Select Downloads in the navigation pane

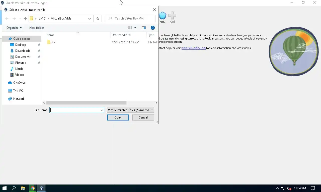(x=23, y=51)
